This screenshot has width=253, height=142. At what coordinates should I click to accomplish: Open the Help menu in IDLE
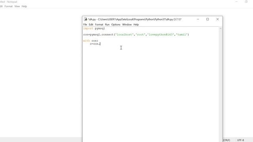pos(136,24)
